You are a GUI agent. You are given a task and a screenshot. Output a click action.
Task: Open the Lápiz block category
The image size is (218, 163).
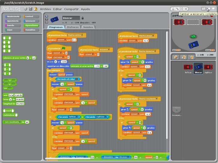click(13, 30)
